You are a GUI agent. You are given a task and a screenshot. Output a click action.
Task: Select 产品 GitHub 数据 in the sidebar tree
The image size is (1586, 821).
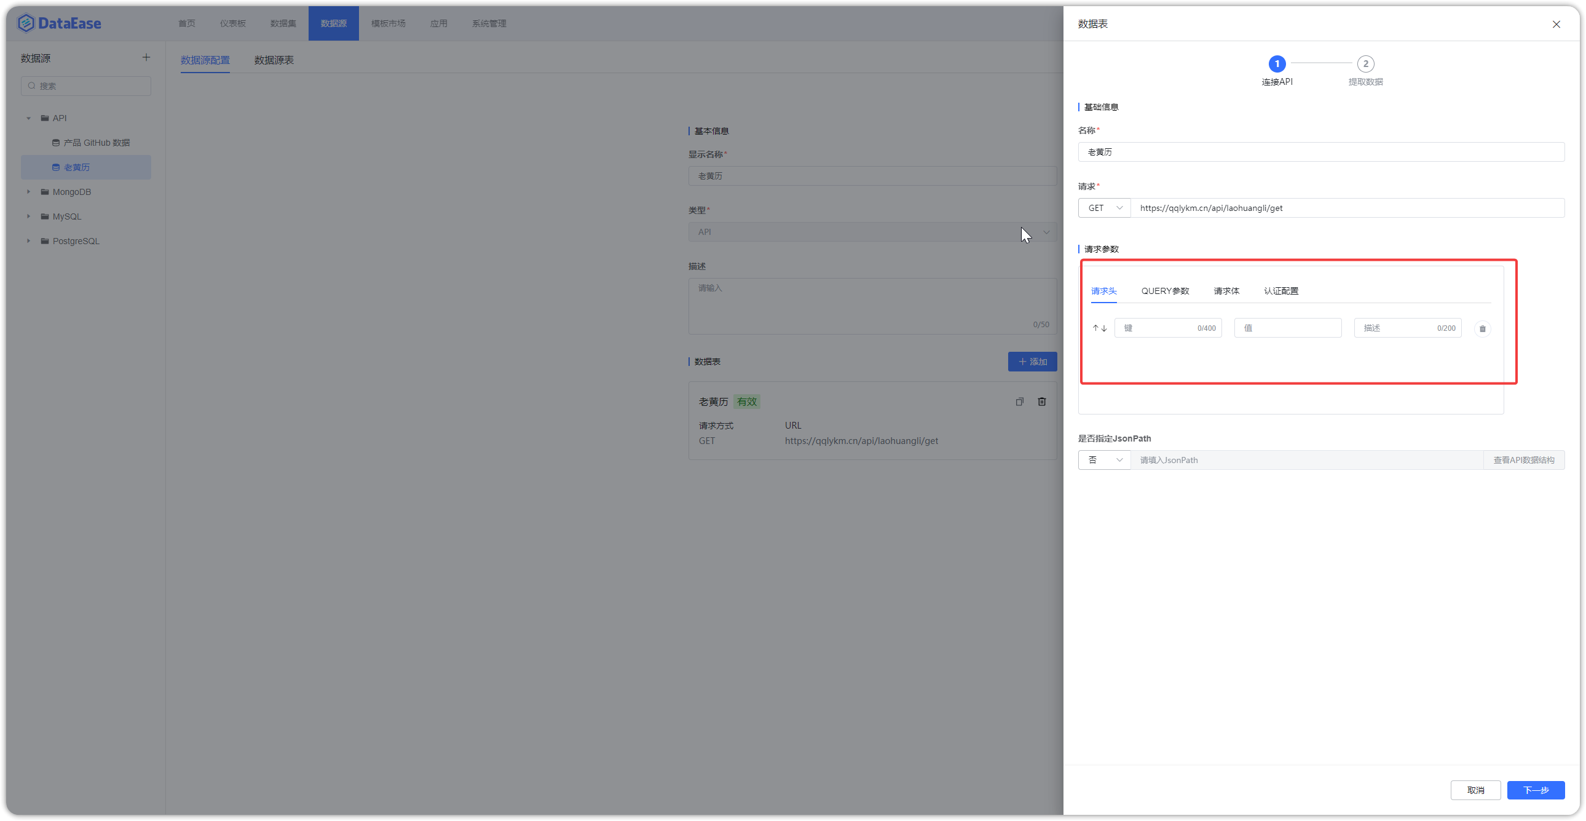(97, 142)
